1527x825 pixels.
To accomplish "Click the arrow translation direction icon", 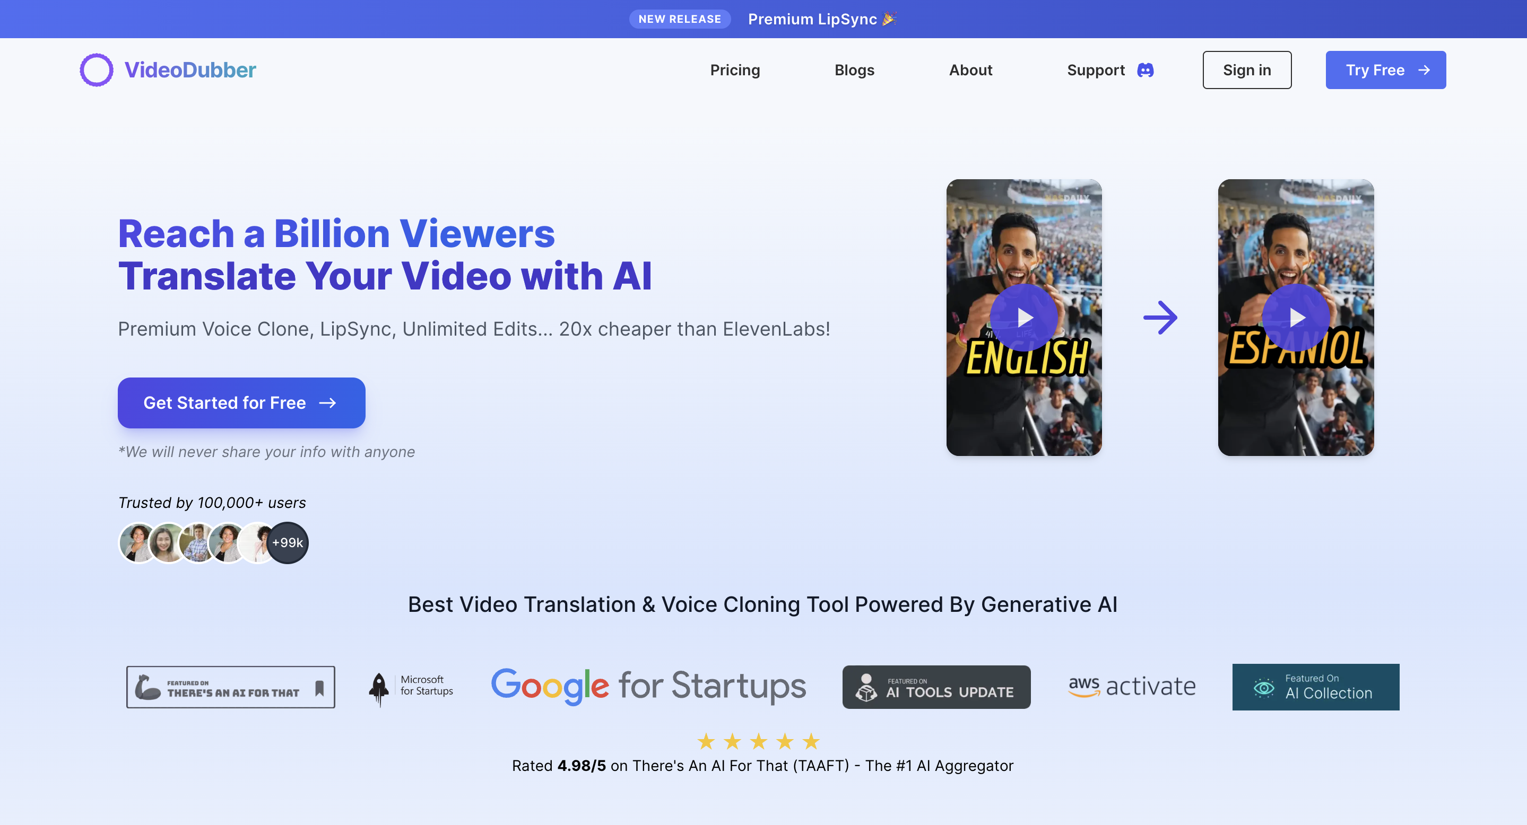I will (x=1160, y=317).
